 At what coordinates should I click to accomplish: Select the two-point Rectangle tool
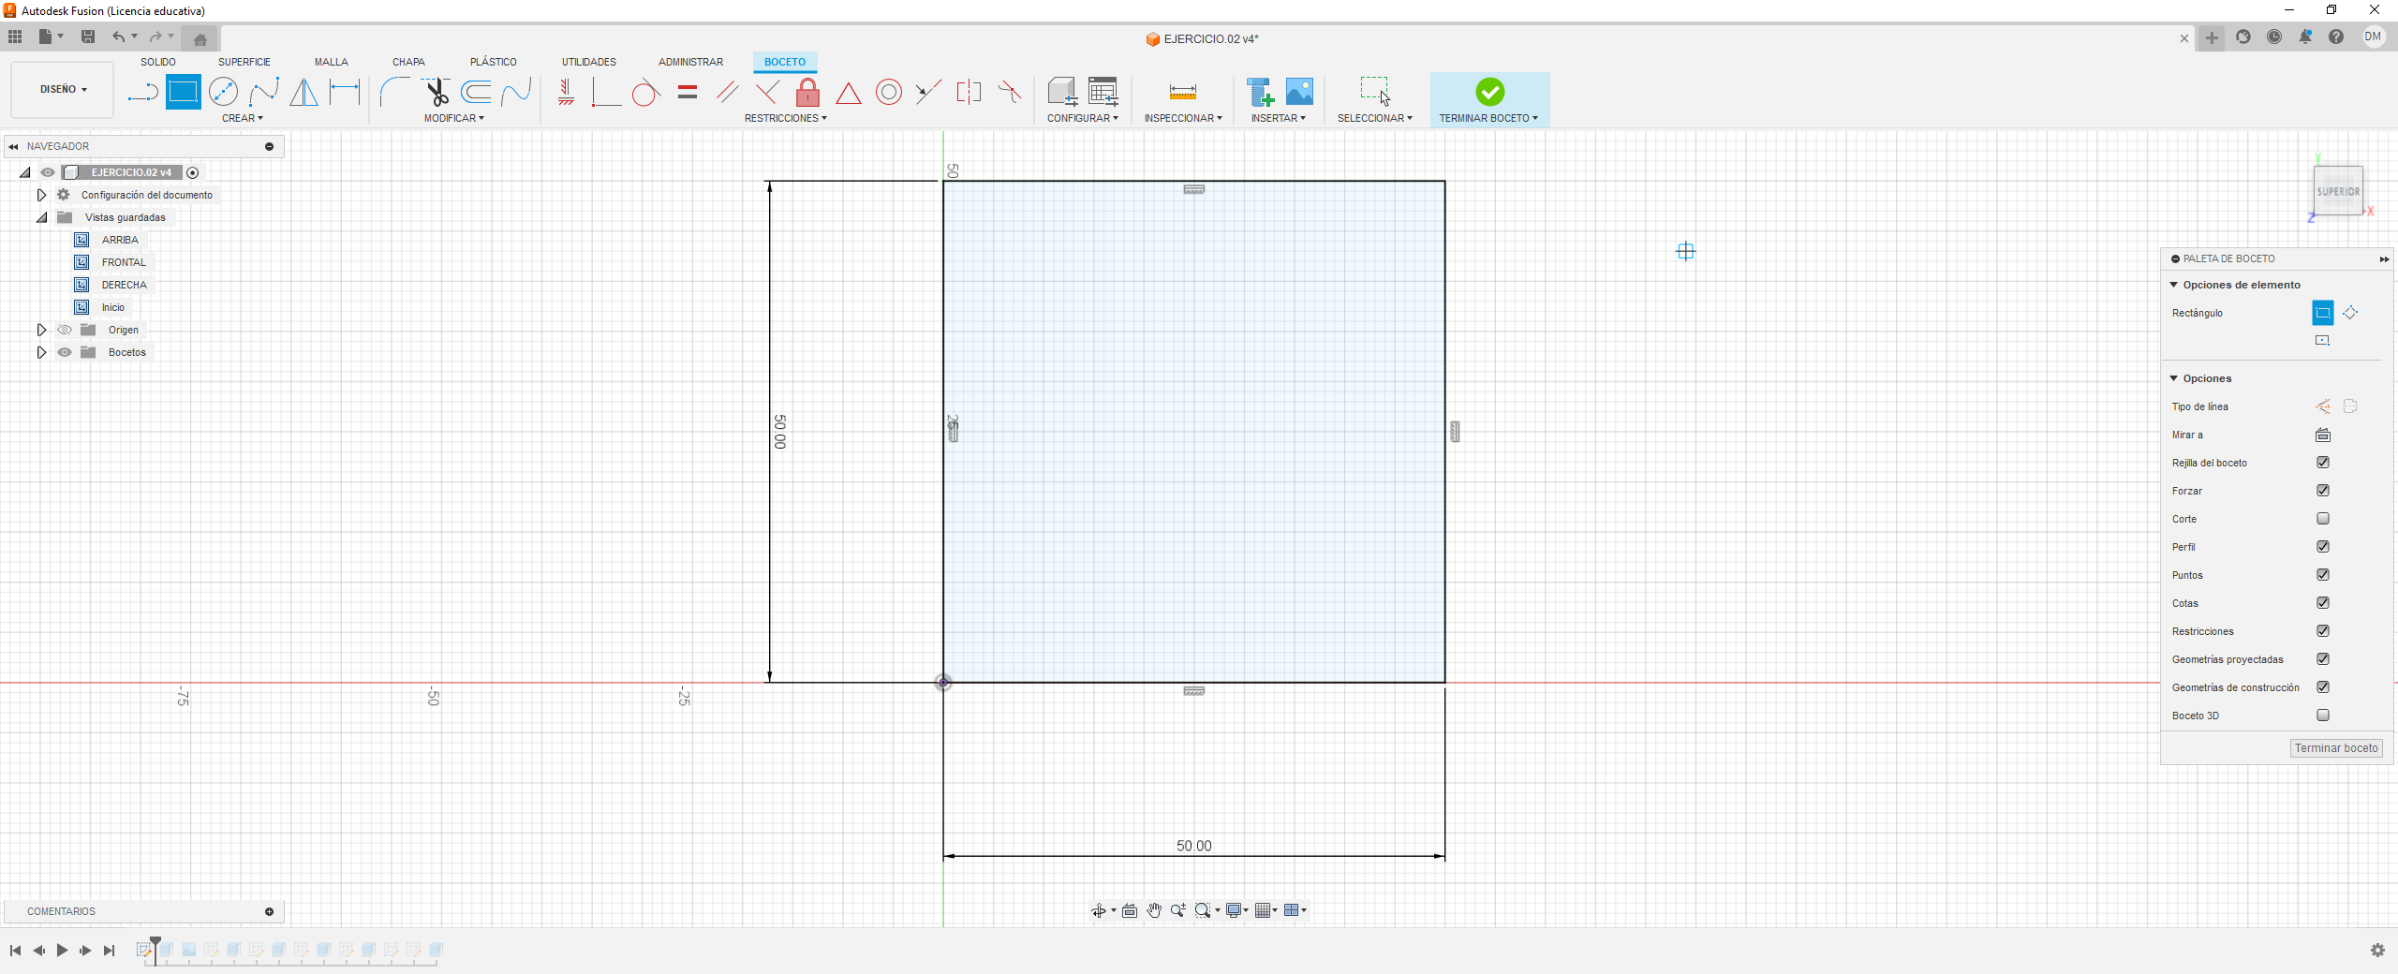[x=184, y=92]
